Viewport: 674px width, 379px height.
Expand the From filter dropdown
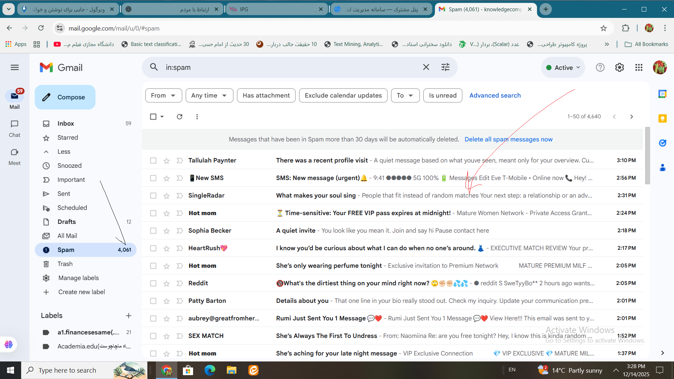163,95
